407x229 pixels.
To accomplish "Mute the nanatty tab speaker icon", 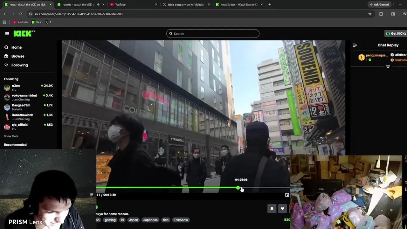I will click(98, 4).
